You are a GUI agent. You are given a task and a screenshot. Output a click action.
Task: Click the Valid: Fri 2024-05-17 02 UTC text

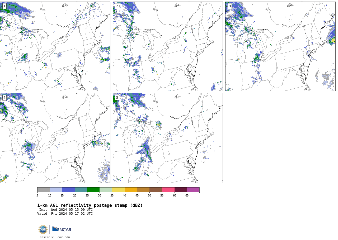click(x=65, y=214)
